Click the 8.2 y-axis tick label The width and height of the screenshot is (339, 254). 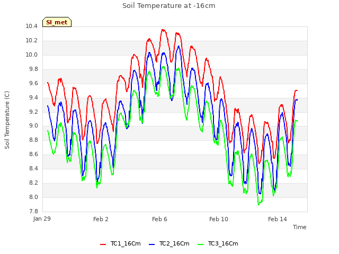point(33,183)
